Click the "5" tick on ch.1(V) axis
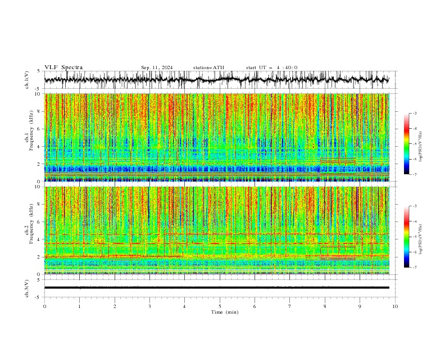This screenshot has height=344, width=445. (x=39, y=71)
